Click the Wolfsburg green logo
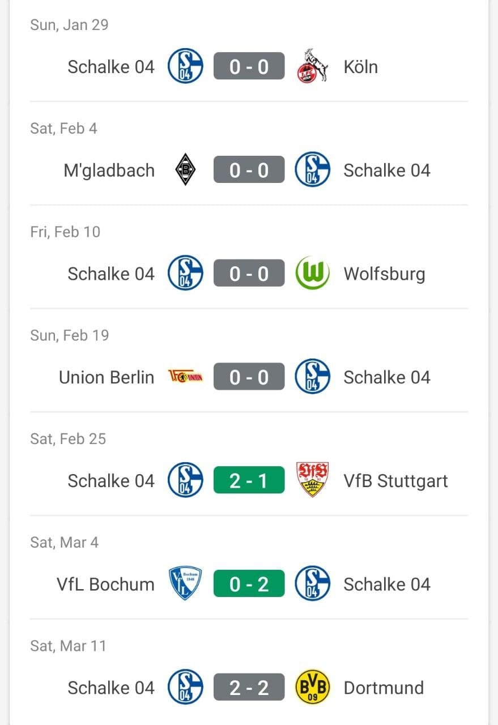 [x=312, y=274]
